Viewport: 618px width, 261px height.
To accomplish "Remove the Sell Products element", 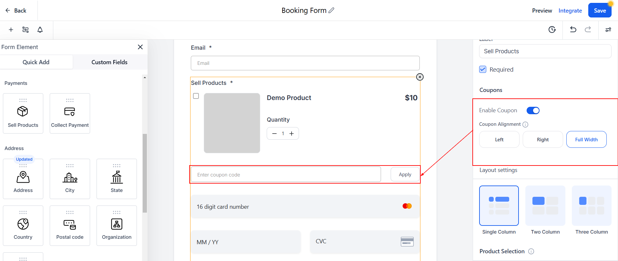I will [420, 77].
